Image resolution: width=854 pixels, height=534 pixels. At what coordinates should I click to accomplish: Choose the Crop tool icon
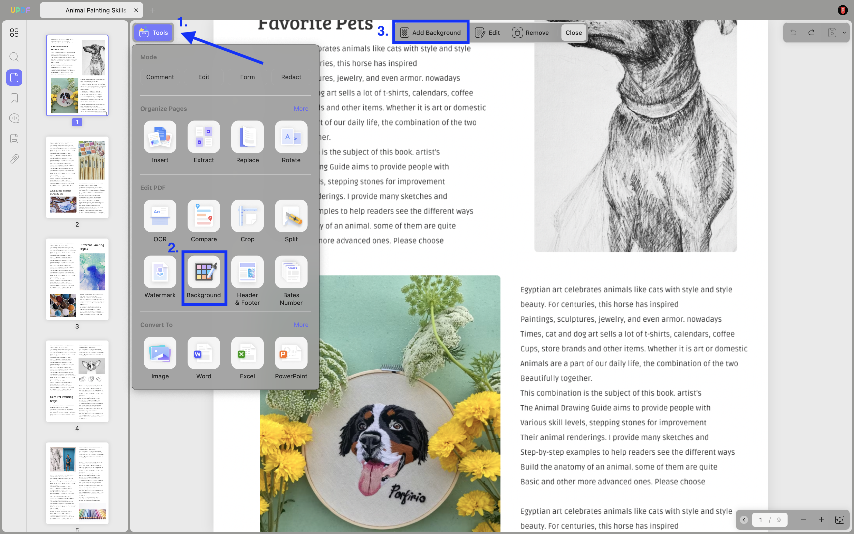(x=247, y=216)
